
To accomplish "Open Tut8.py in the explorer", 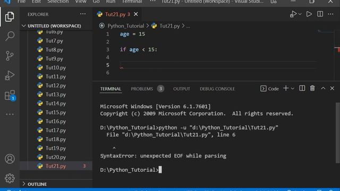I will click(x=54, y=49).
